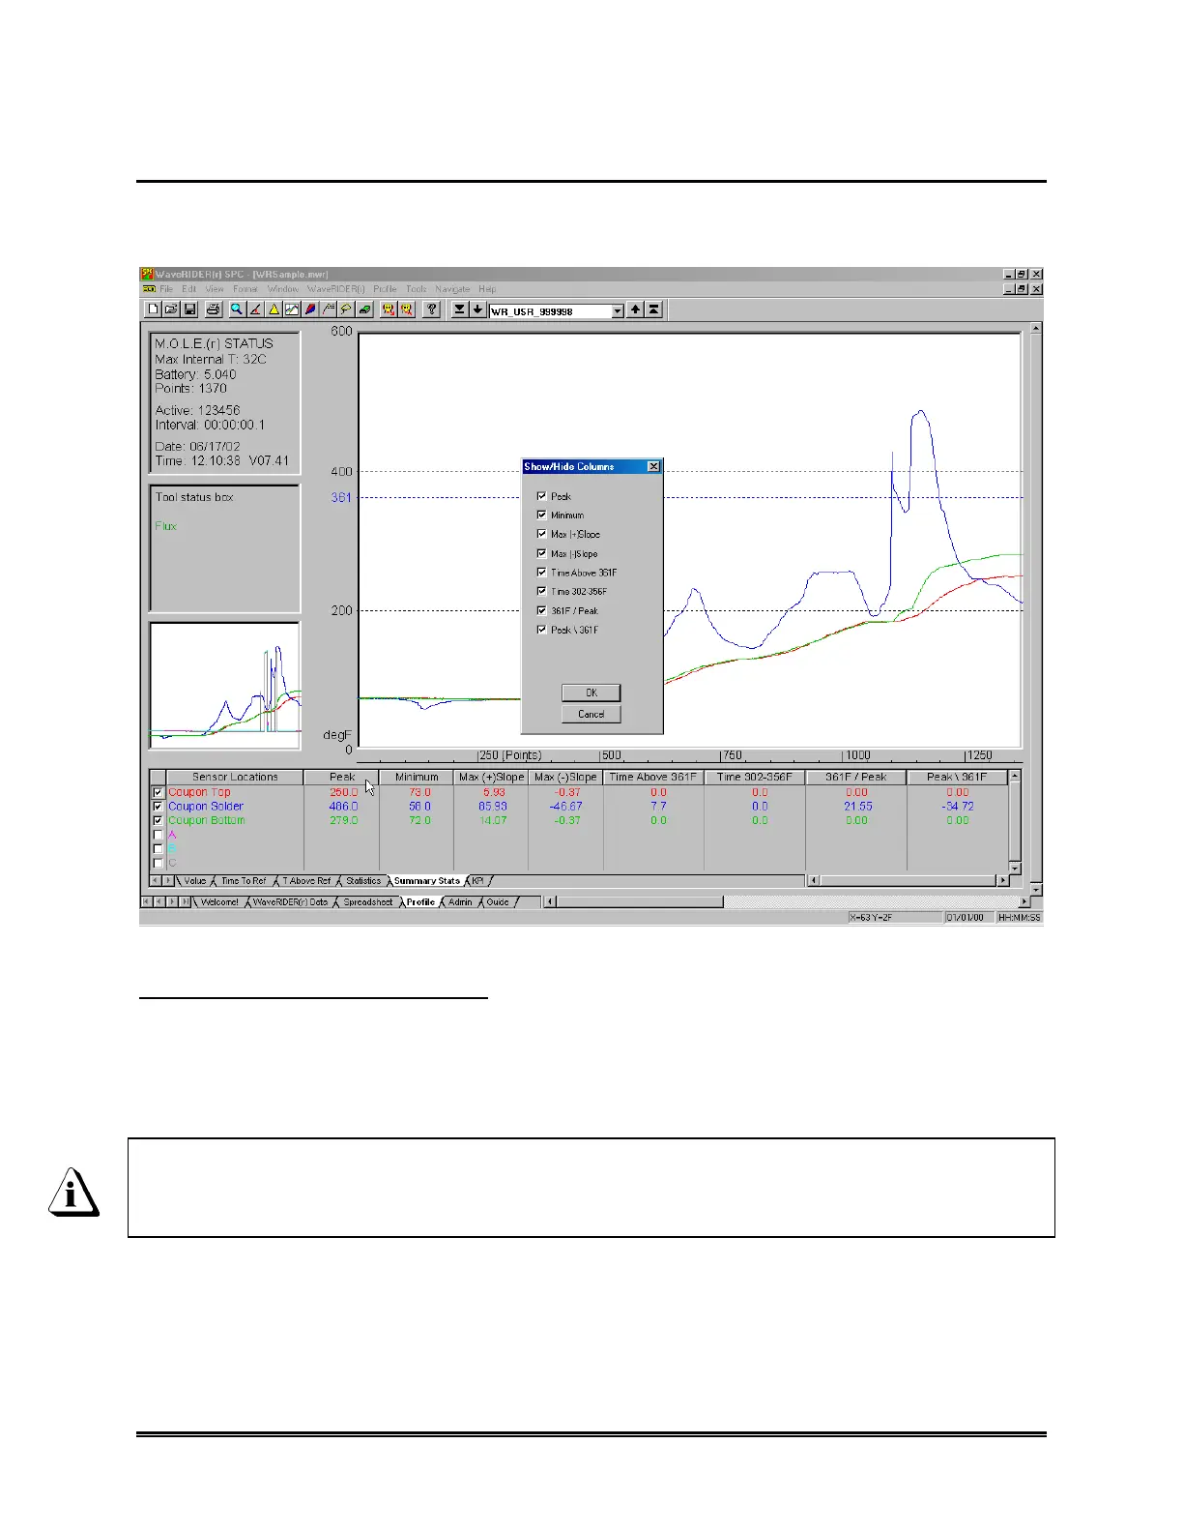Click the data table's vertical scrollbar down arrow

[x=1015, y=869]
